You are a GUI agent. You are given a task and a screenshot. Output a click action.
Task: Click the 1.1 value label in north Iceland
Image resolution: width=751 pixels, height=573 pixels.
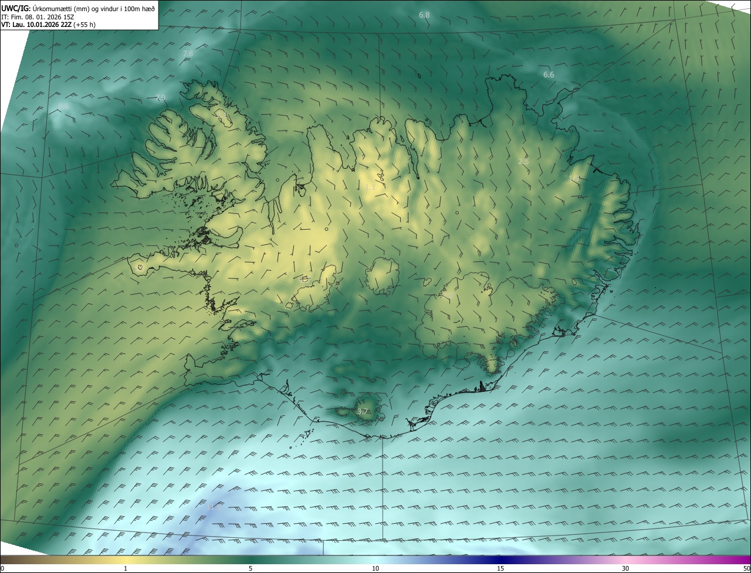pos(370,187)
